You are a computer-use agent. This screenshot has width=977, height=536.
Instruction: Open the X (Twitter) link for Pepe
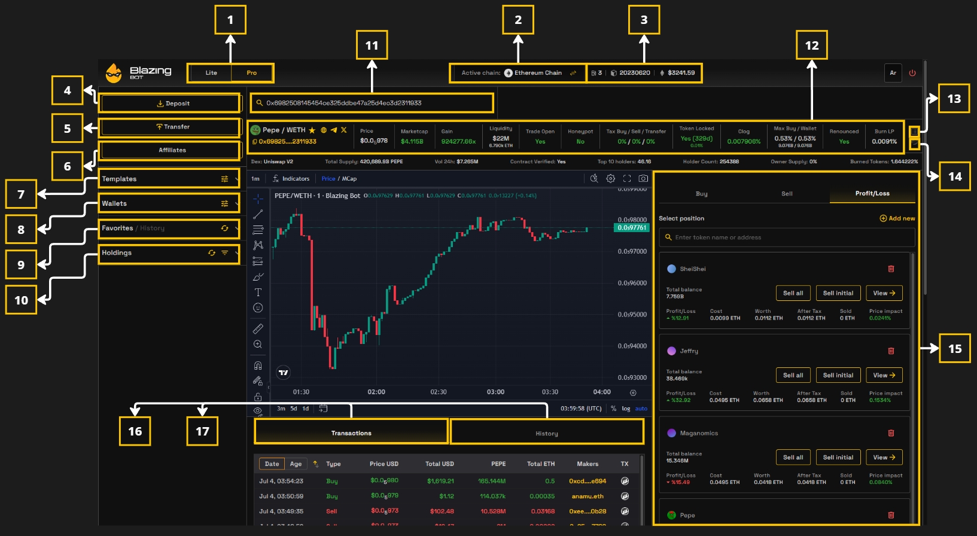point(344,130)
